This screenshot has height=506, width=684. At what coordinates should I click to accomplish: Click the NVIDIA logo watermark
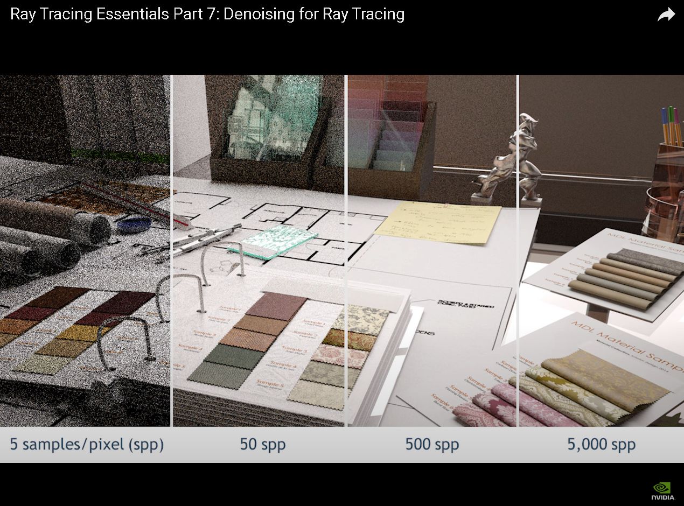click(662, 490)
